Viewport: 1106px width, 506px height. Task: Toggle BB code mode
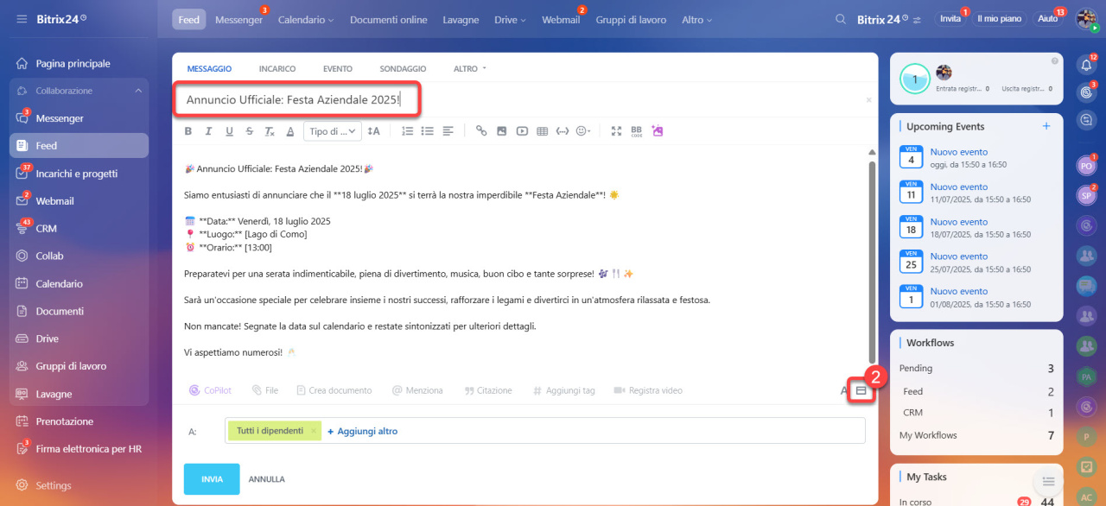[637, 131]
